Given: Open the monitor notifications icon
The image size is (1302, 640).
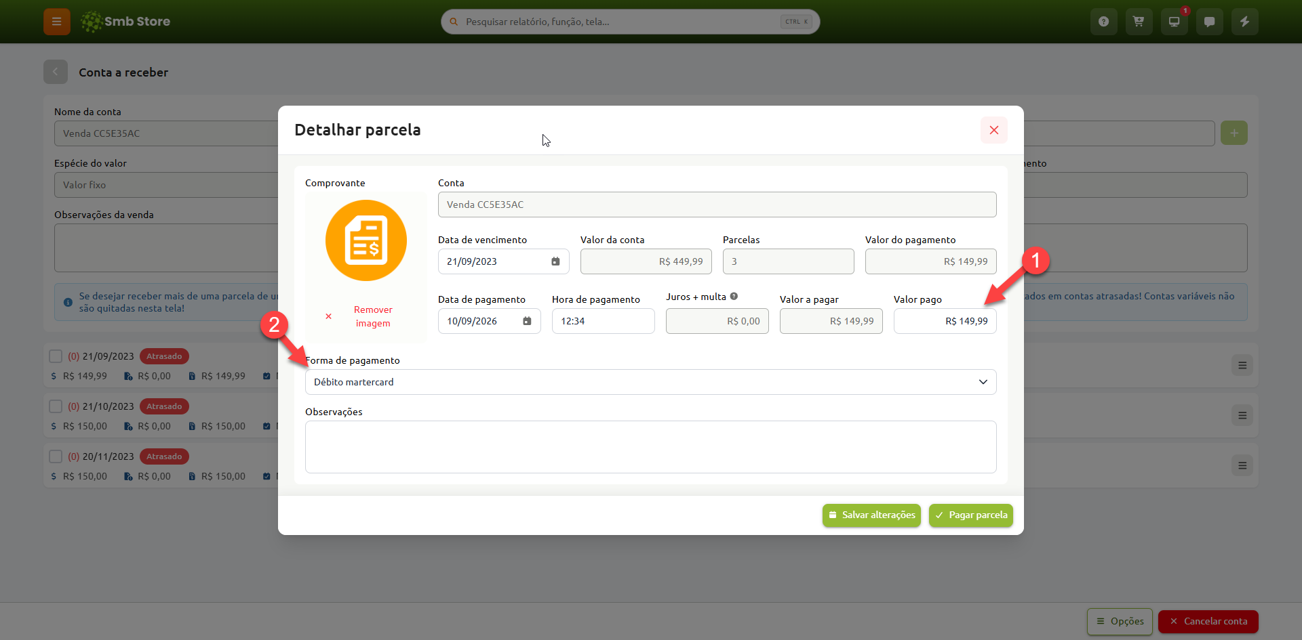Looking at the screenshot, I should tap(1175, 22).
